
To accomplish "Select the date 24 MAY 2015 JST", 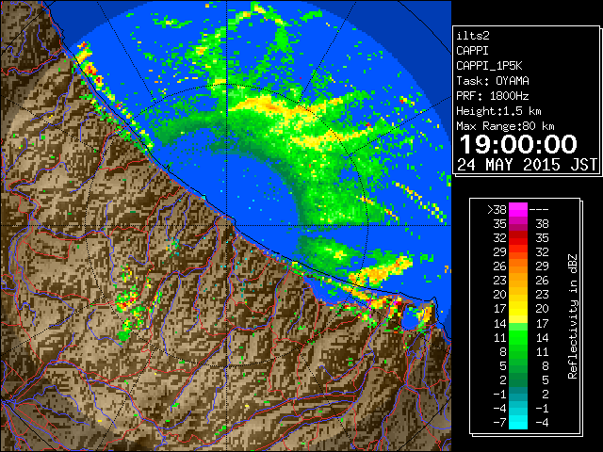I will (x=527, y=165).
